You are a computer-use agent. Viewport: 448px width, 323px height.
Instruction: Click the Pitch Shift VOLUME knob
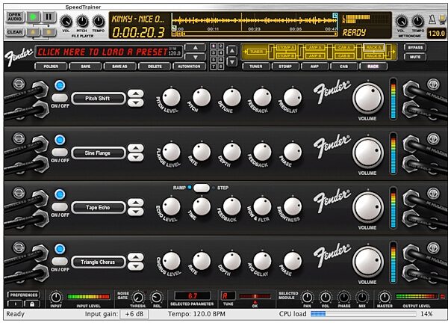click(368, 99)
